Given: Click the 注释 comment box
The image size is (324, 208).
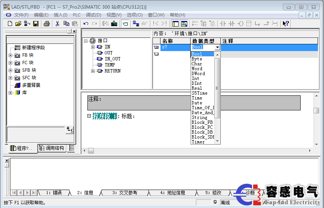Looking at the screenshot, I should (x=194, y=103).
